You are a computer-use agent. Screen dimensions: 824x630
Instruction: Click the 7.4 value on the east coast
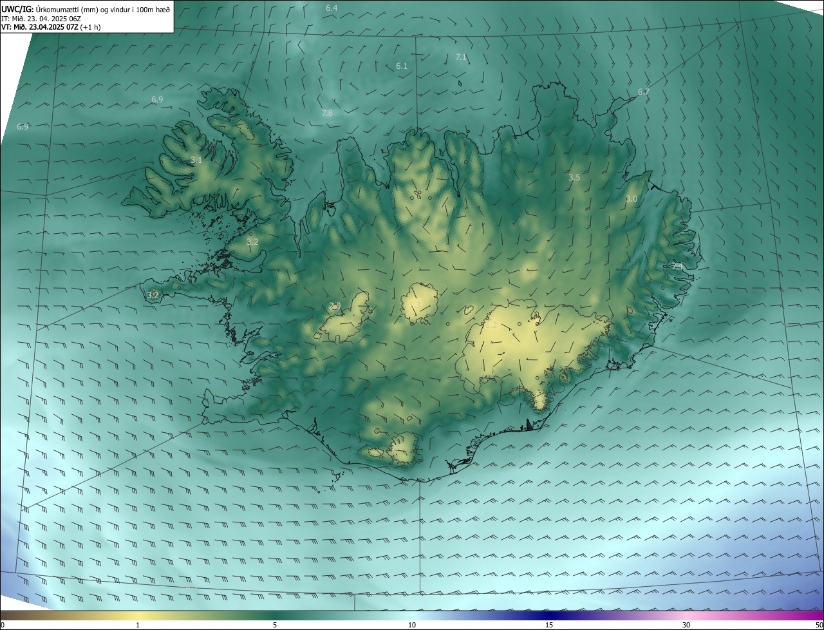click(x=677, y=265)
